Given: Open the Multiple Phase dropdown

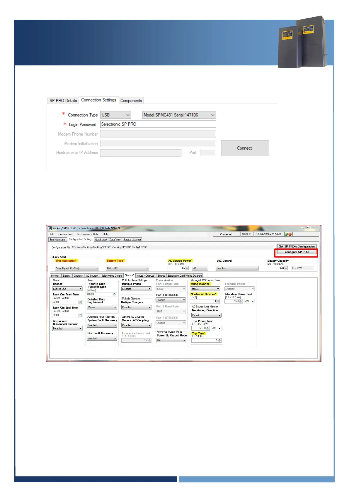Looking at the screenshot, I should [137, 289].
